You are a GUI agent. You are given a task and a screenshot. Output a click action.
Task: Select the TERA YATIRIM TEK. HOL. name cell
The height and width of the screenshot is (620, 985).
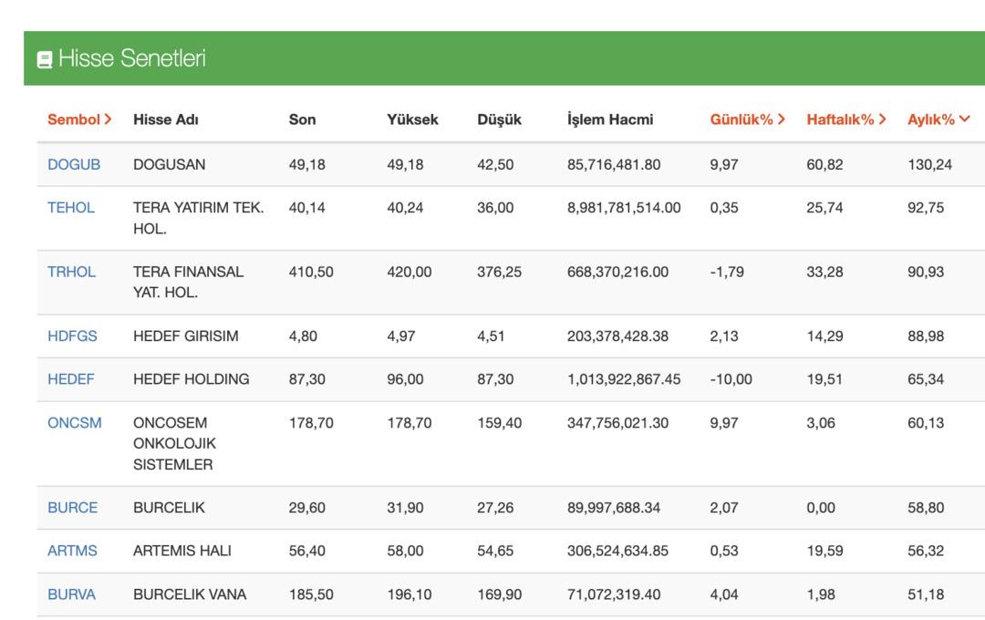198,218
